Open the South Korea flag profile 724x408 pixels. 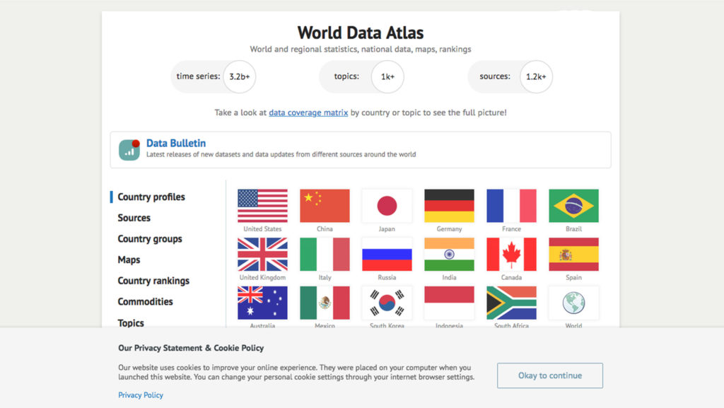coord(387,303)
